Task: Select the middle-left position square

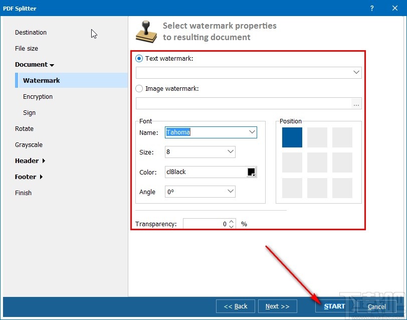Action: [292, 163]
